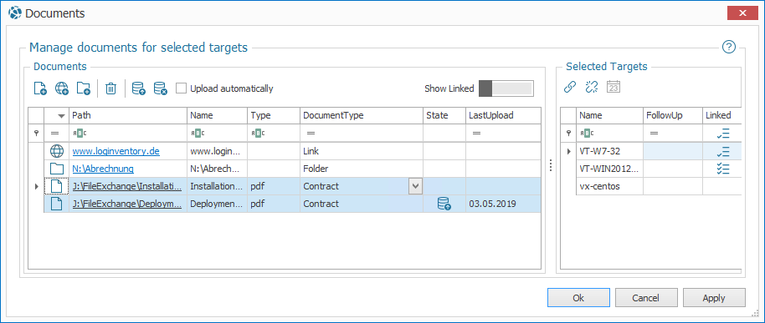The width and height of the screenshot is (765, 323).
Task: Click the add web link globe icon
Action: point(62,88)
